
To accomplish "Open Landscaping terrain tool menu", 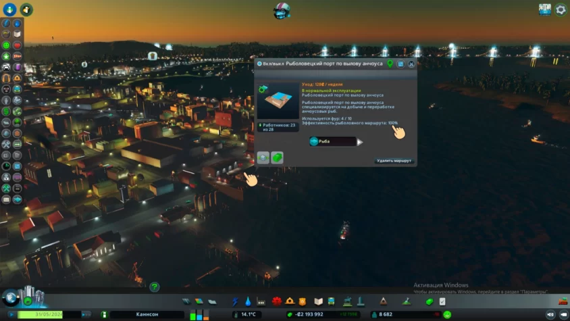I will (407, 301).
